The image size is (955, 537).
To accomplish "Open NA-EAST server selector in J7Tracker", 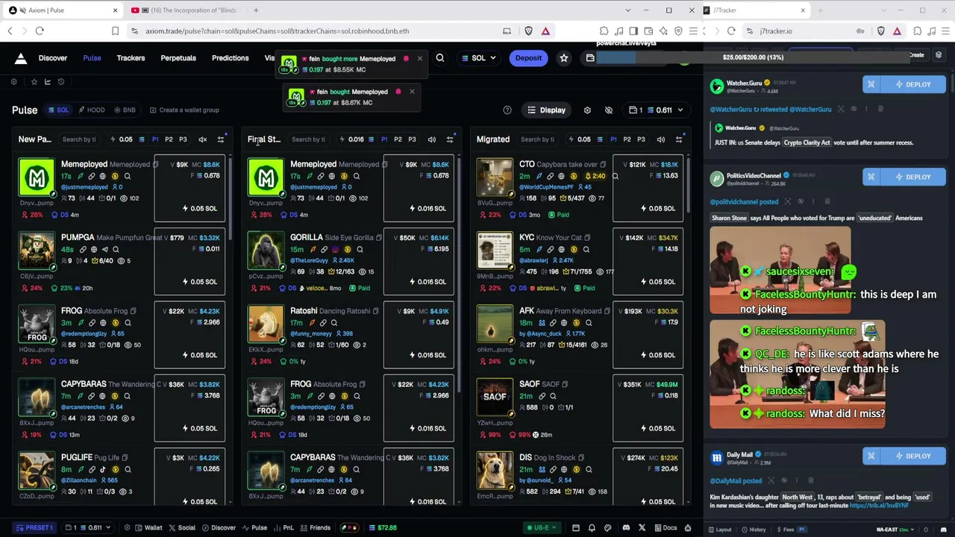I will click(896, 530).
